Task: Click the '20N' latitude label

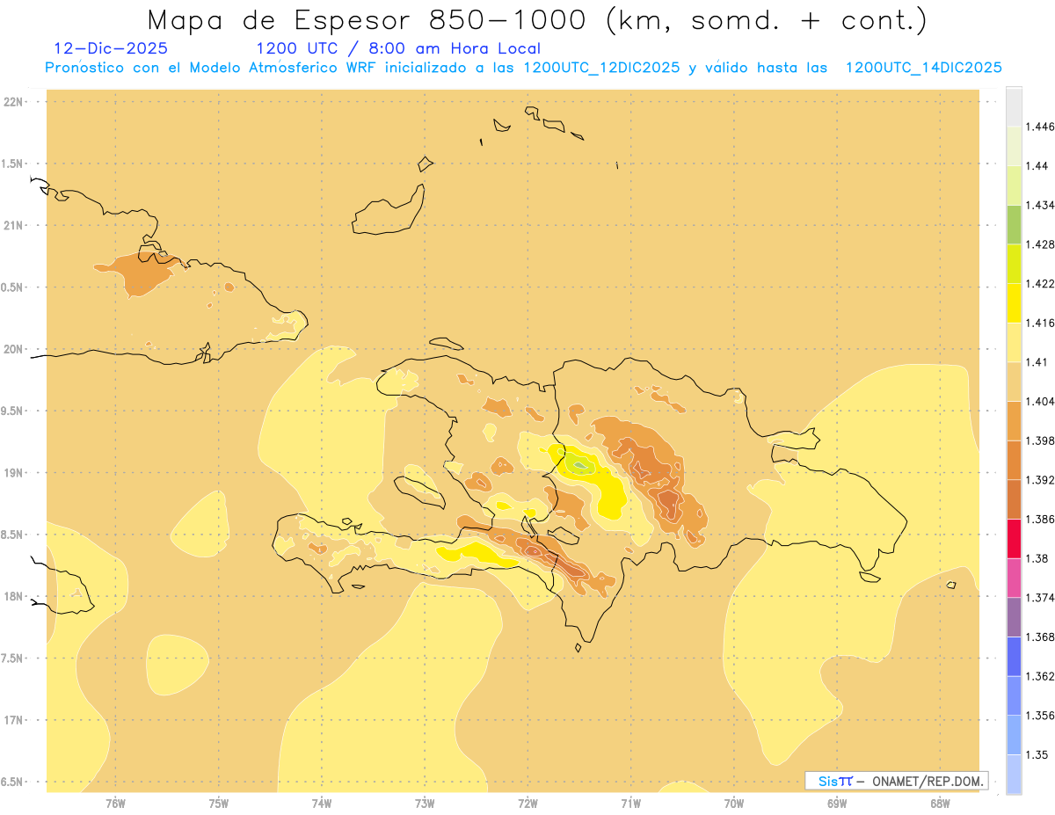Action: [x=12, y=349]
